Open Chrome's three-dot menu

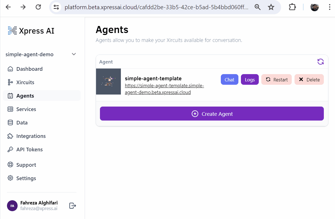330,7
